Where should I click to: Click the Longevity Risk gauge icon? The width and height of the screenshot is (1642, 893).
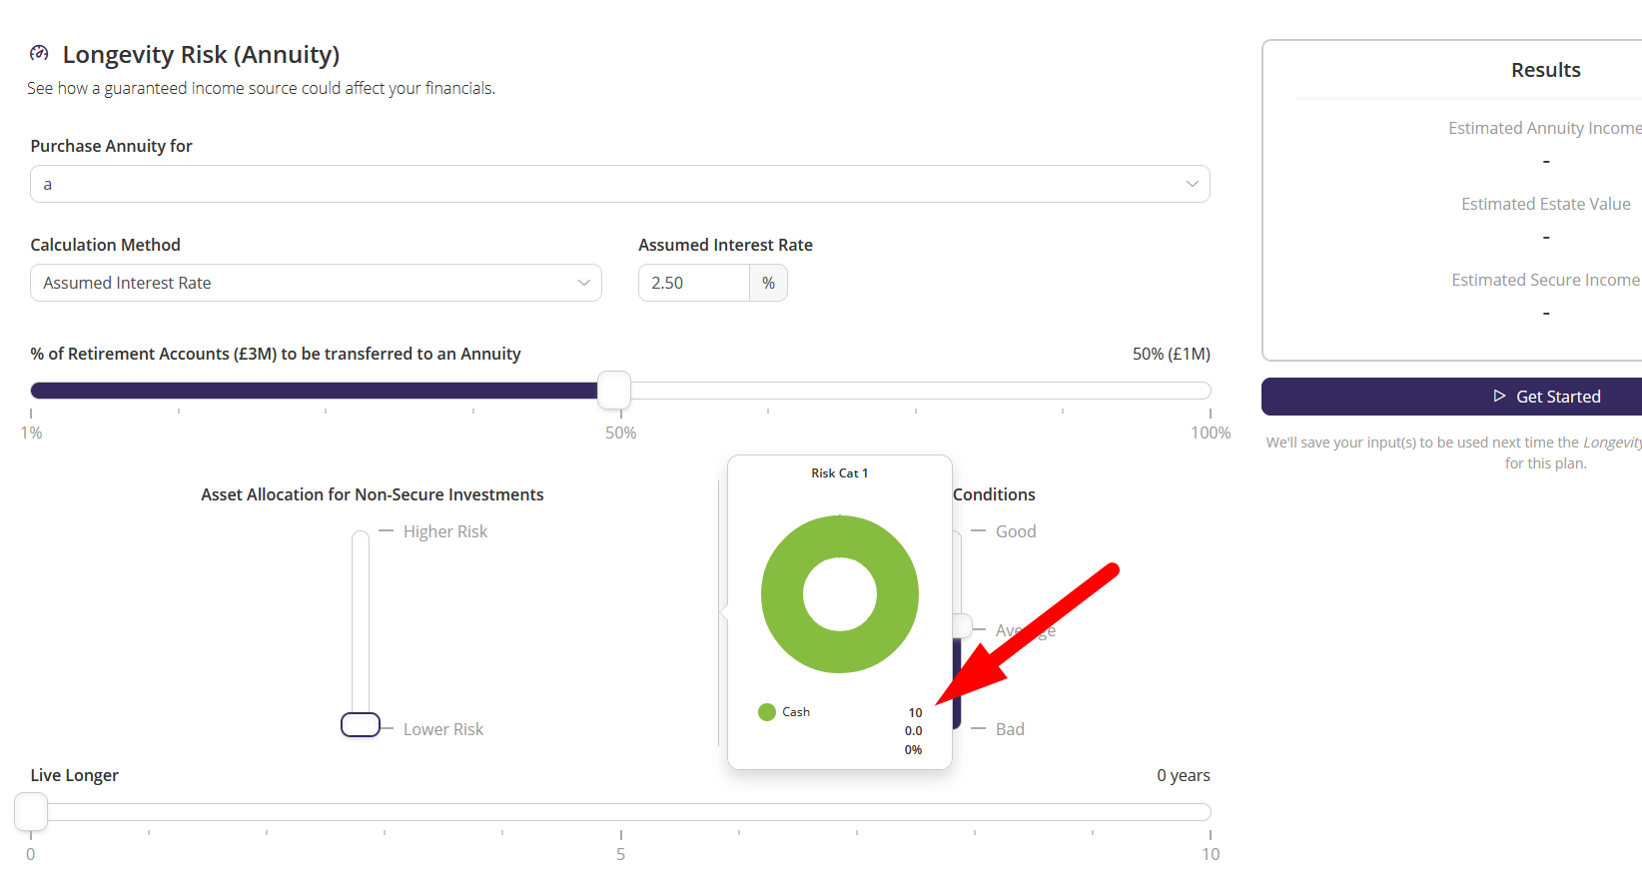click(x=39, y=53)
